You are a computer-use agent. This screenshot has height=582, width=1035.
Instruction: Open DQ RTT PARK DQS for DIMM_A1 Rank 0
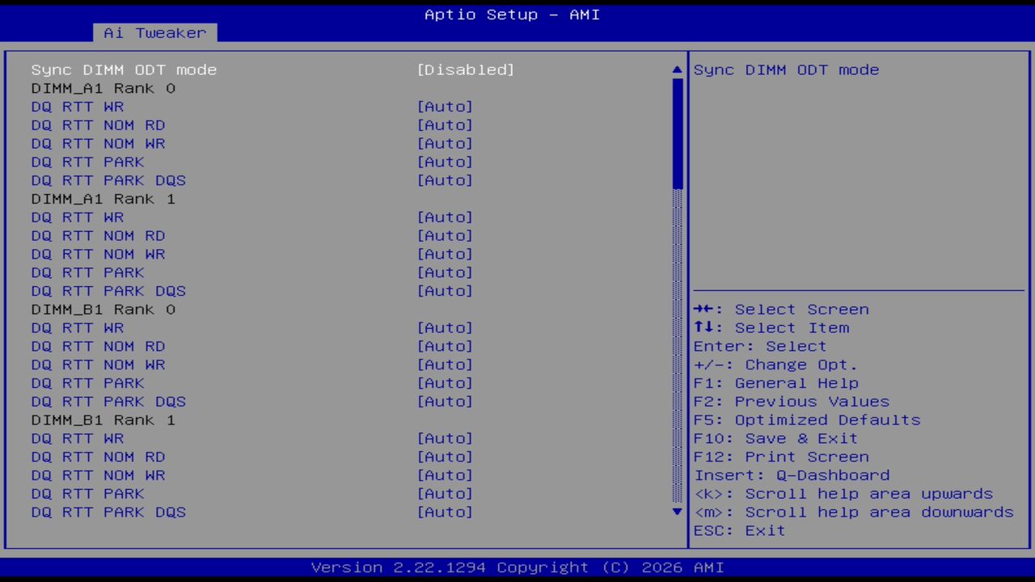pyautogui.click(x=108, y=180)
